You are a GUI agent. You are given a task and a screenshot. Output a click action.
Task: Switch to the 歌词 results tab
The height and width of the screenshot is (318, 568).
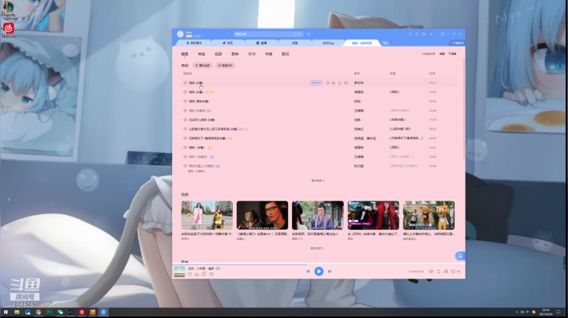[x=286, y=54]
